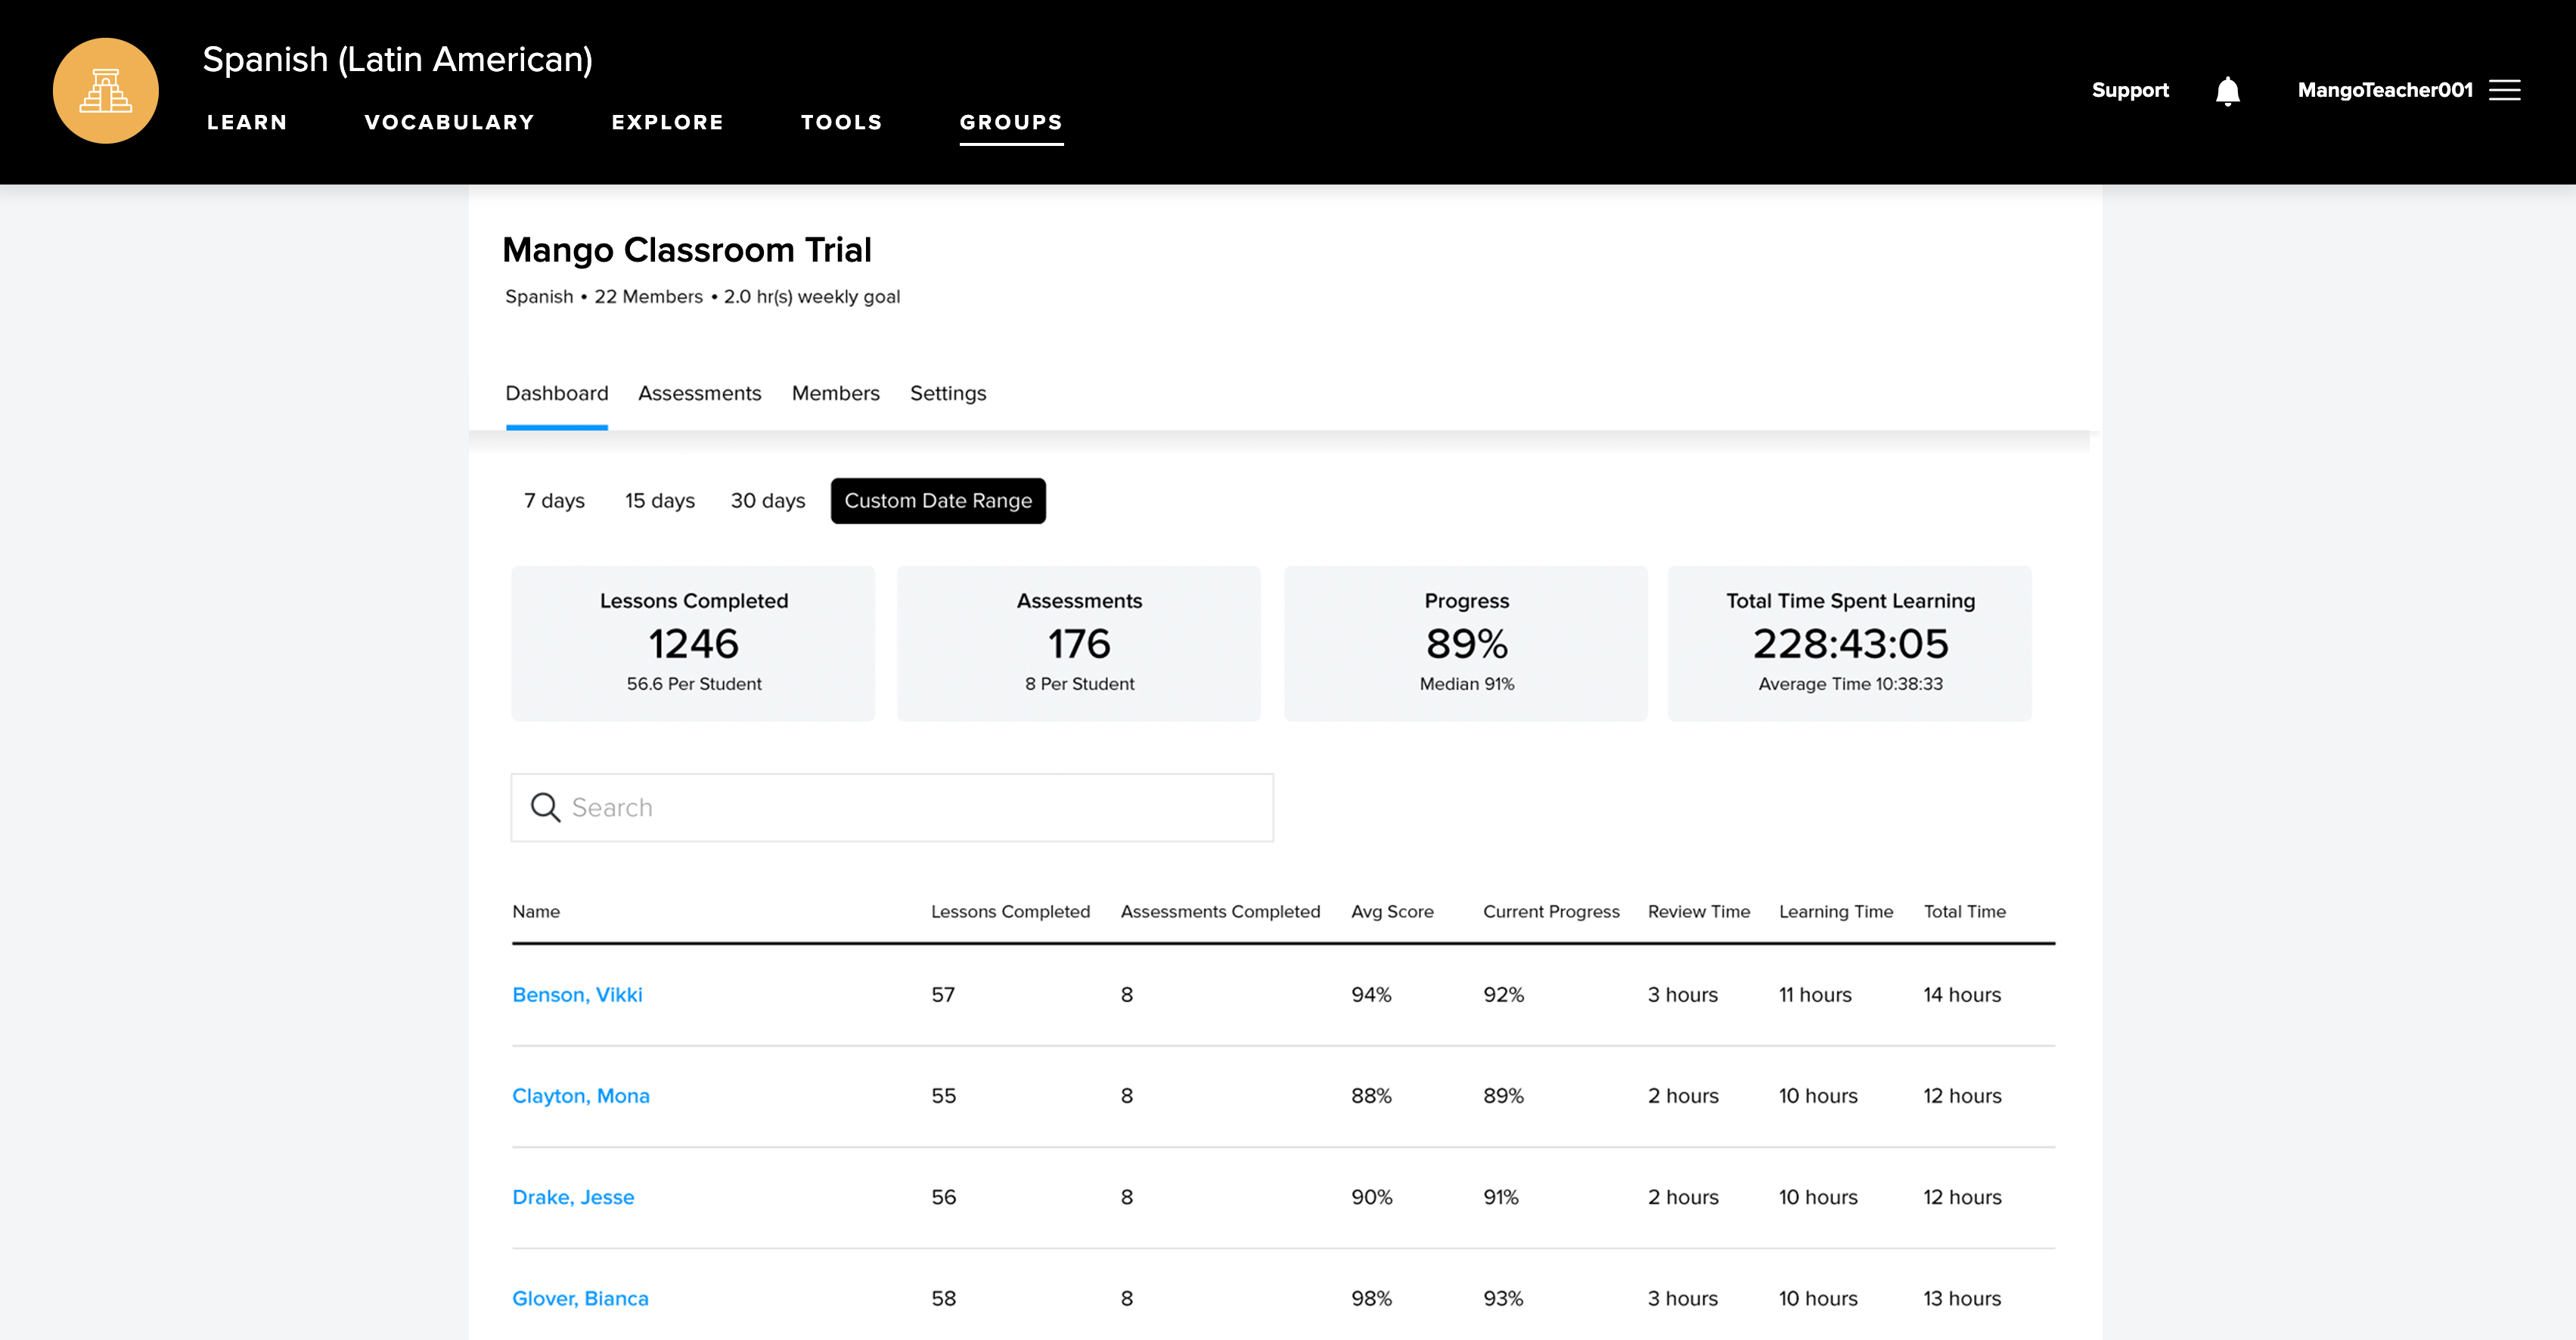2576x1340 pixels.
Task: Switch to the Members tab
Action: tap(835, 393)
